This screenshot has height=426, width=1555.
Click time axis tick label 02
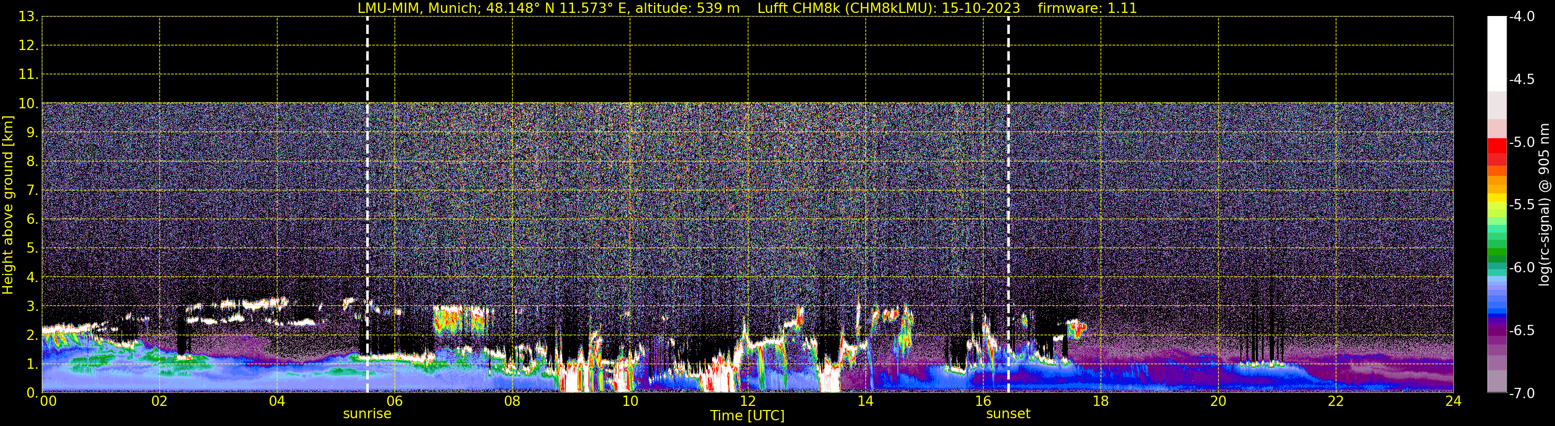pos(159,401)
